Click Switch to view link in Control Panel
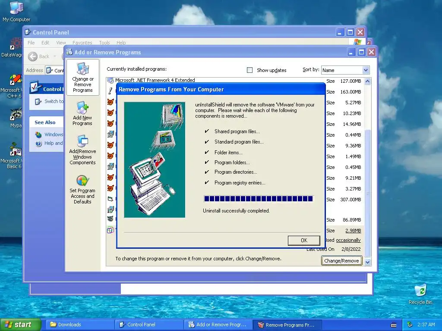 [x=49, y=101]
